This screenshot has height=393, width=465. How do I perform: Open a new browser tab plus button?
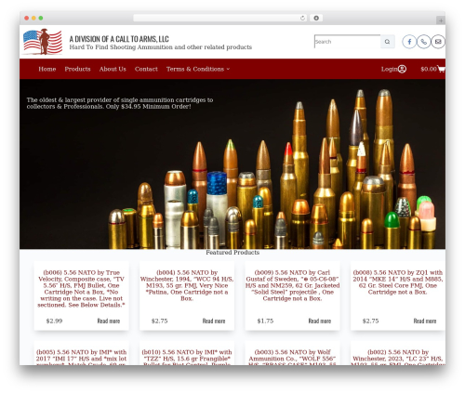[441, 20]
